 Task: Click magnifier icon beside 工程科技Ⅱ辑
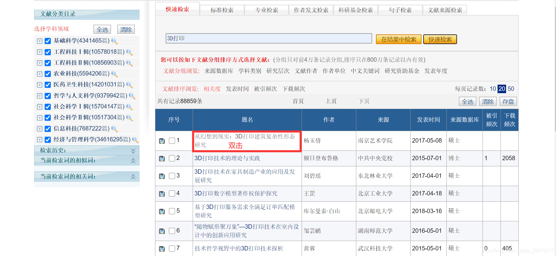click(130, 63)
